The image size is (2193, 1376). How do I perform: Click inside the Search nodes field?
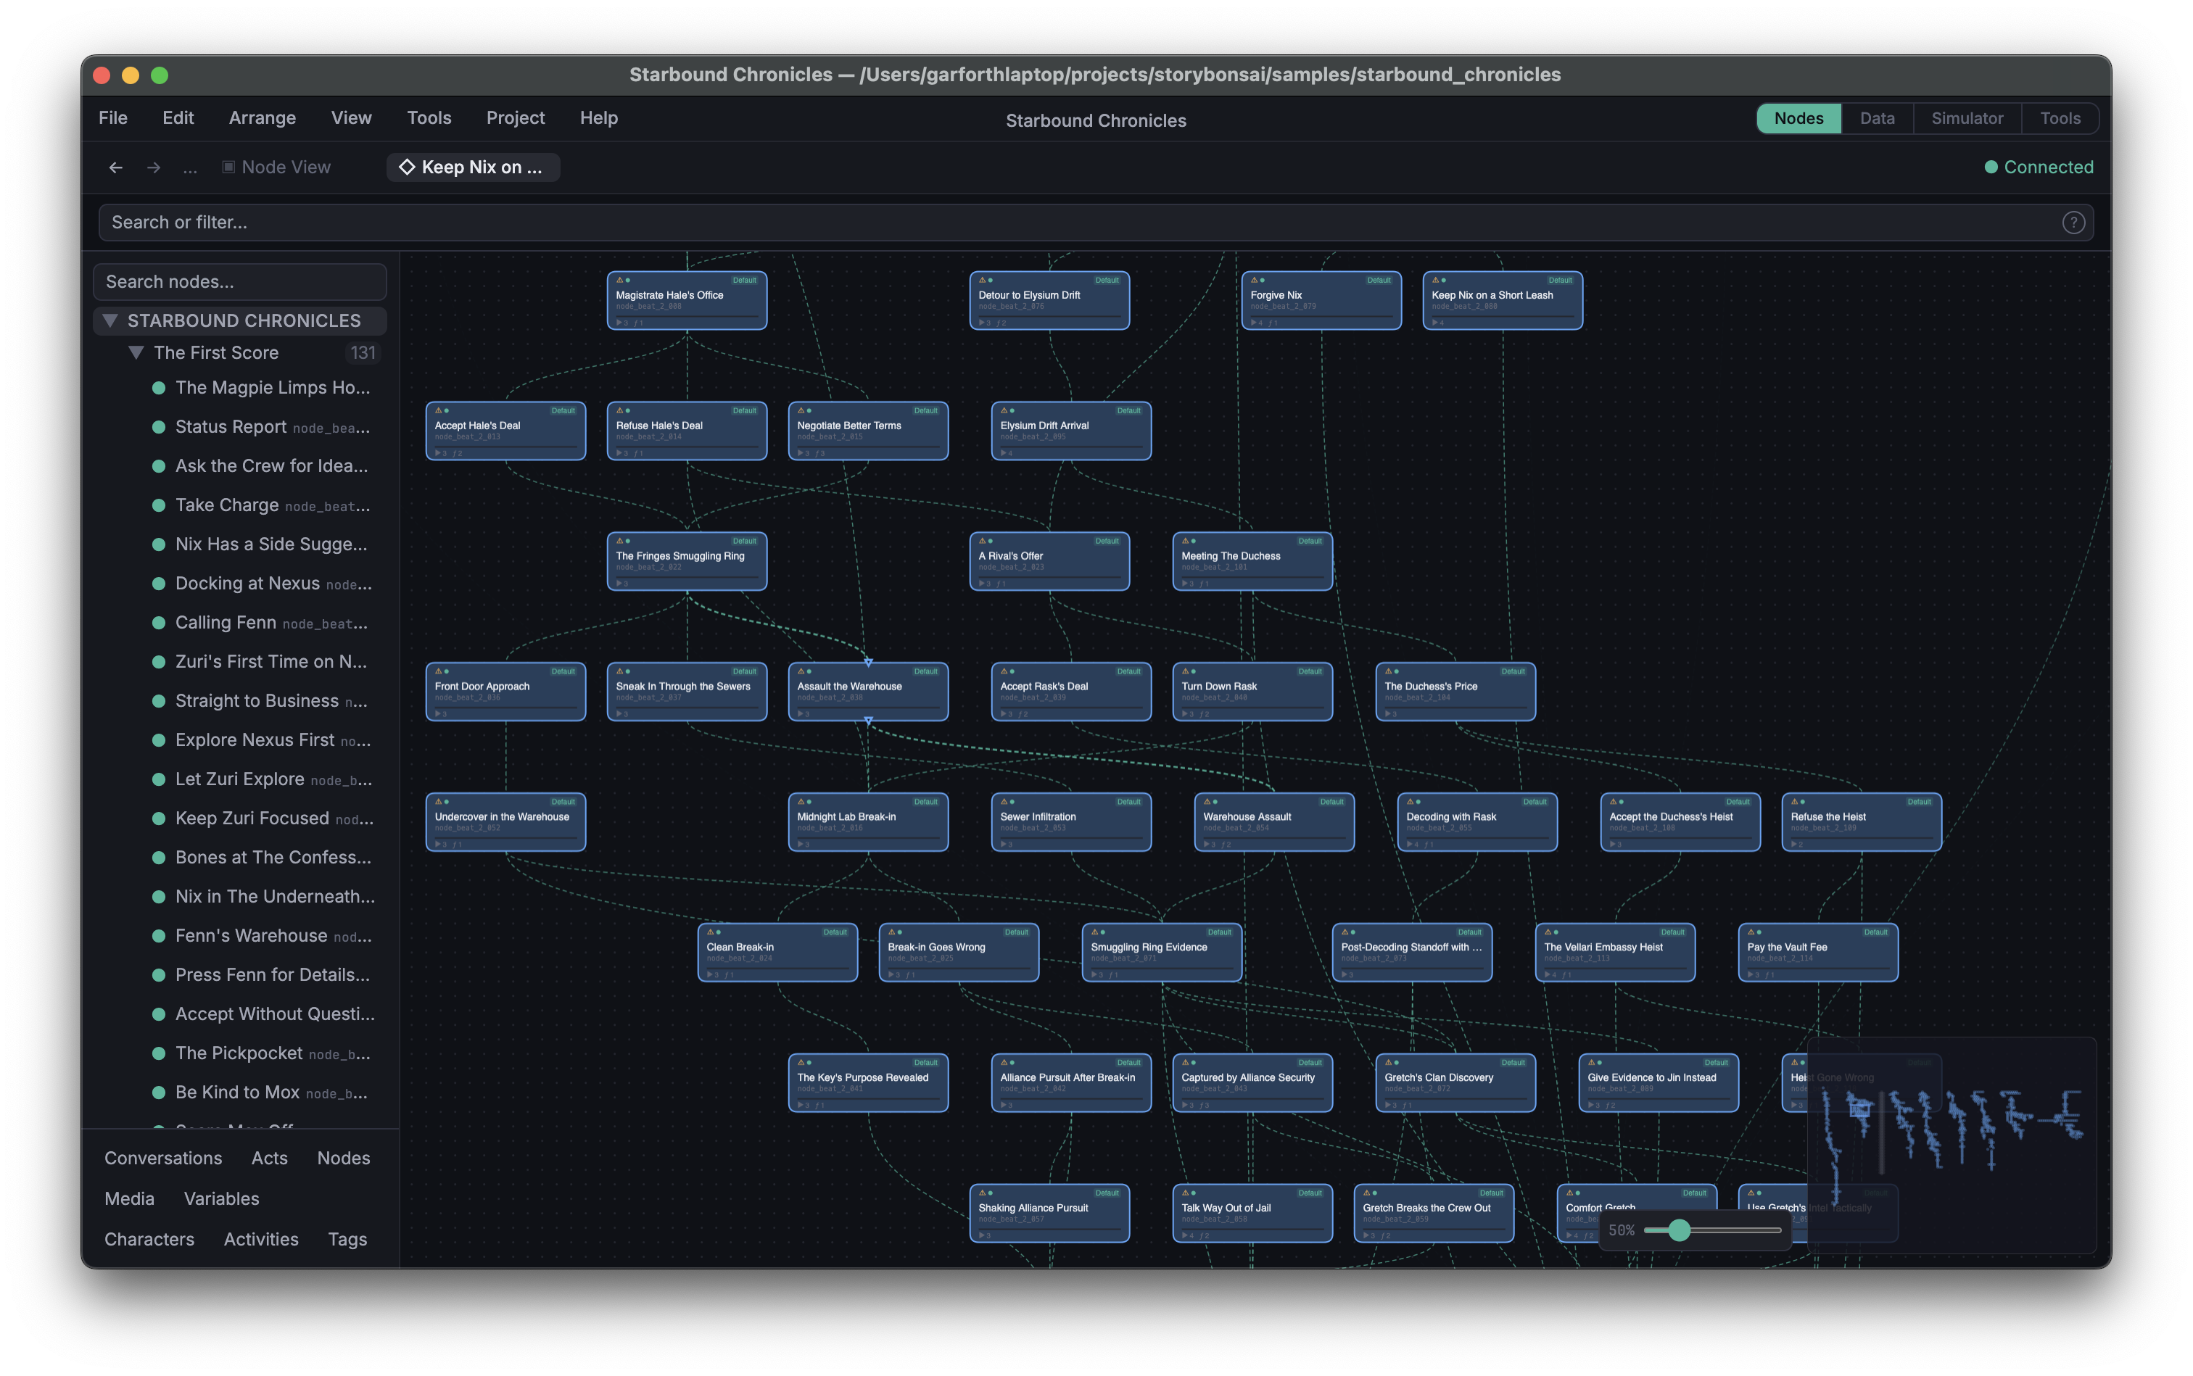point(239,282)
